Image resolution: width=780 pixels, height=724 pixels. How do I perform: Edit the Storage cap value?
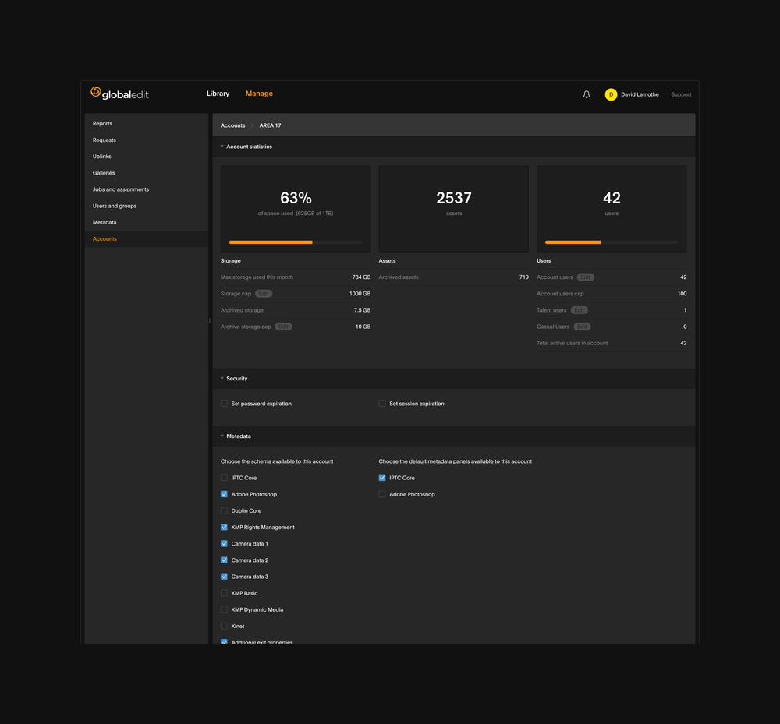[x=264, y=294]
